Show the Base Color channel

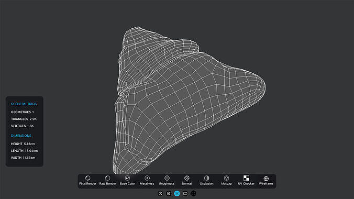(x=127, y=181)
